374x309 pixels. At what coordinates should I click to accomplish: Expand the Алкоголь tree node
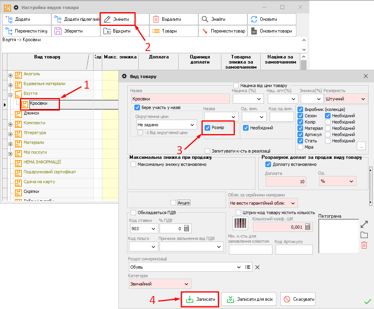point(10,75)
